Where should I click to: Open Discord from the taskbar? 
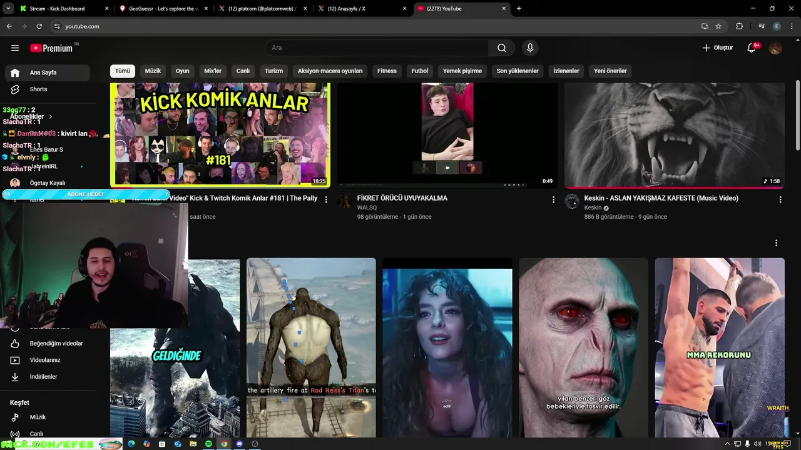[x=239, y=444]
